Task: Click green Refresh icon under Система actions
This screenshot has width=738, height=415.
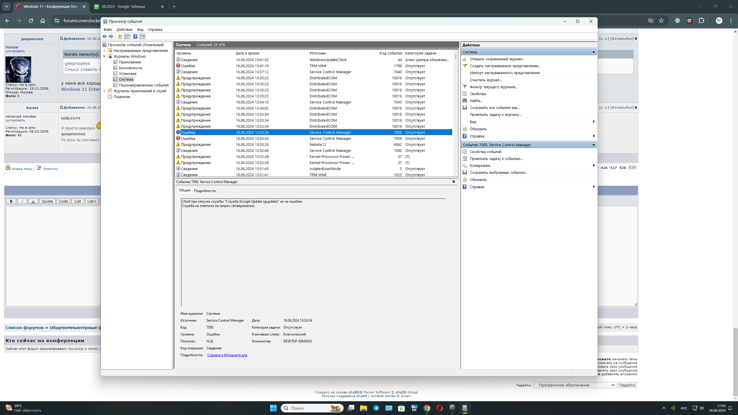Action: [465, 129]
